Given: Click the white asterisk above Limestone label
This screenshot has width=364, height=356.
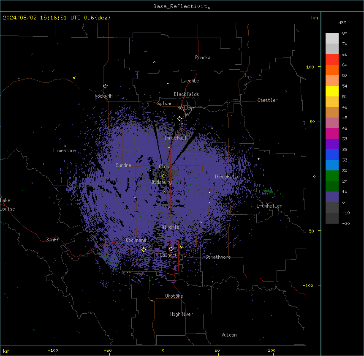Looking at the screenshot, I should [x=65, y=146].
